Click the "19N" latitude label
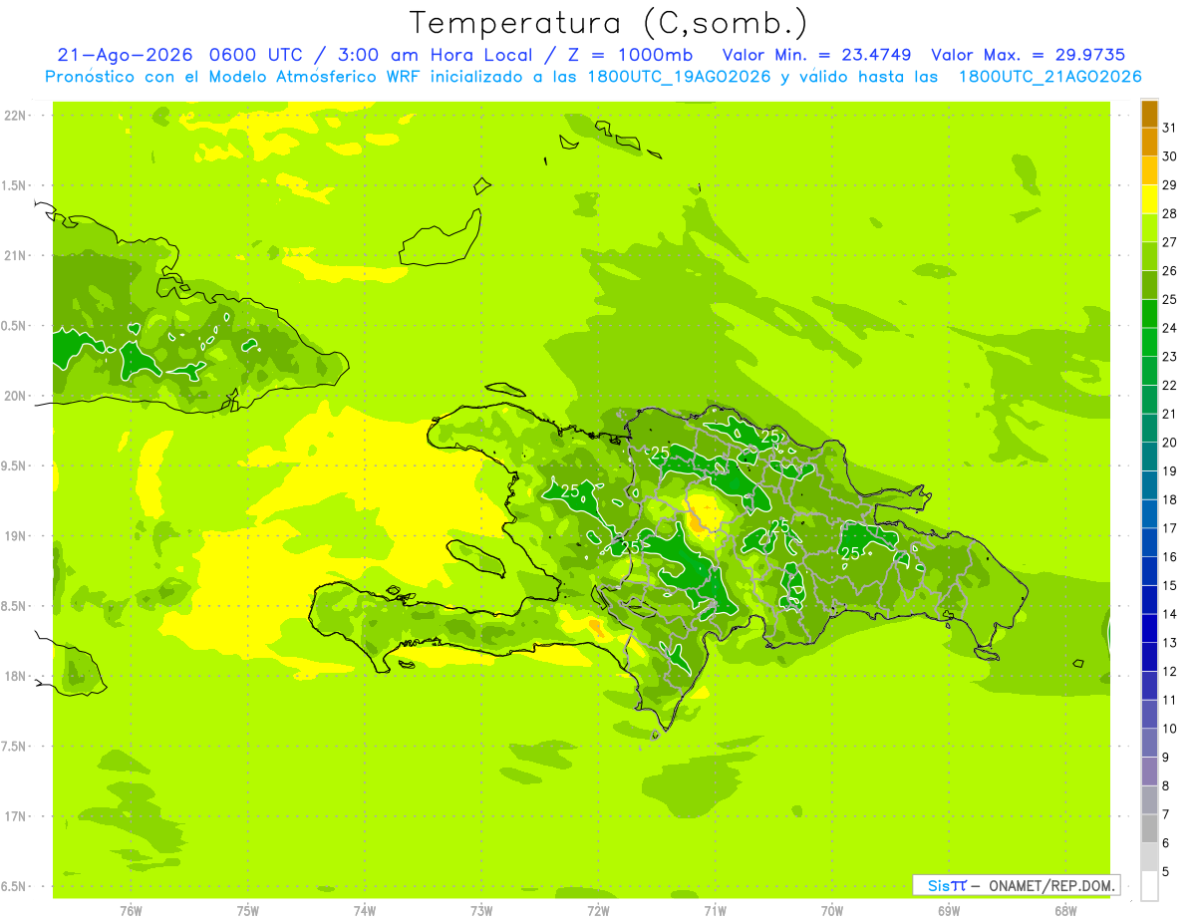 click(15, 536)
